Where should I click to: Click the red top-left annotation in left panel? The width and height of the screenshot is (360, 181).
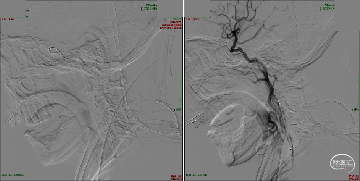tap(9, 19)
